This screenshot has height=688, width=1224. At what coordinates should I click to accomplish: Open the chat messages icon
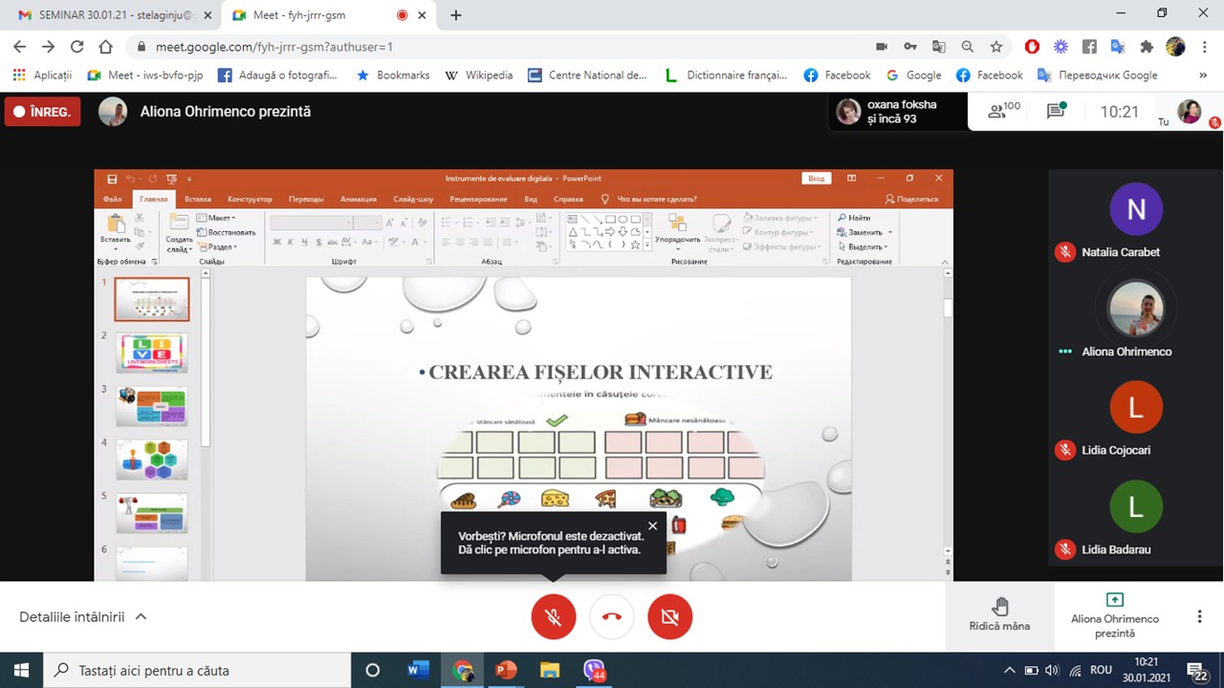pyautogui.click(x=1057, y=111)
